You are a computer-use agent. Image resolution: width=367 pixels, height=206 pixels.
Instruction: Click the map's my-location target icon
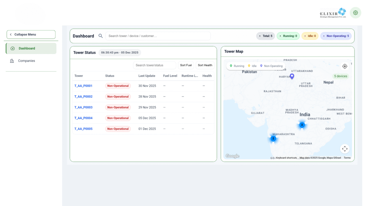pyautogui.click(x=345, y=66)
